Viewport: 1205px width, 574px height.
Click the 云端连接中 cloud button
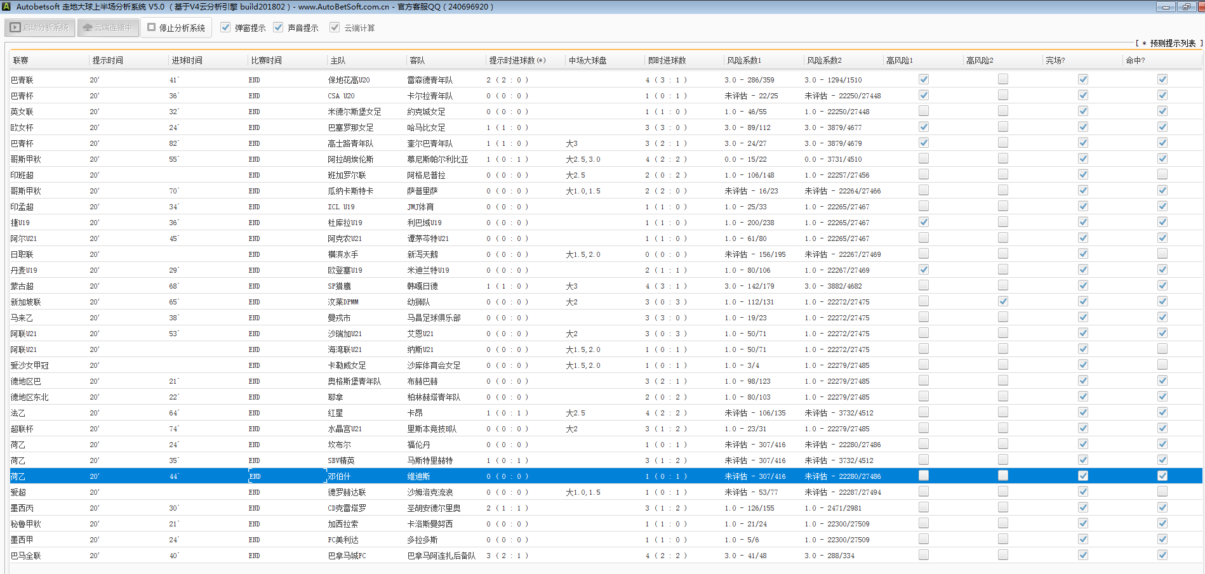(108, 28)
